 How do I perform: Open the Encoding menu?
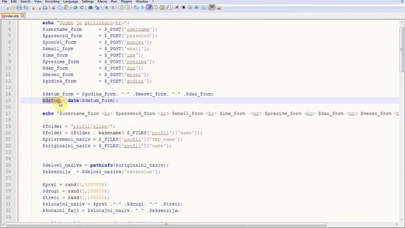[x=52, y=1]
